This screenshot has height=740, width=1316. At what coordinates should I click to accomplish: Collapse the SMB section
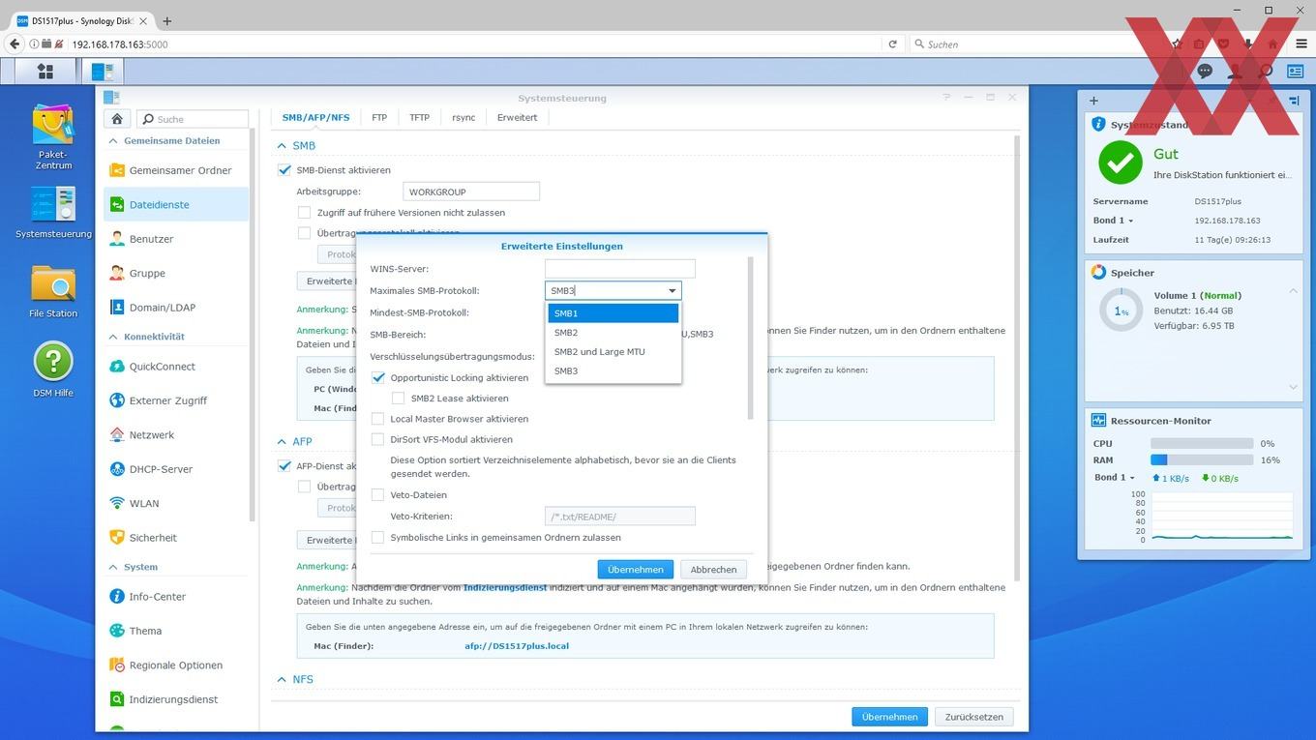pyautogui.click(x=283, y=146)
